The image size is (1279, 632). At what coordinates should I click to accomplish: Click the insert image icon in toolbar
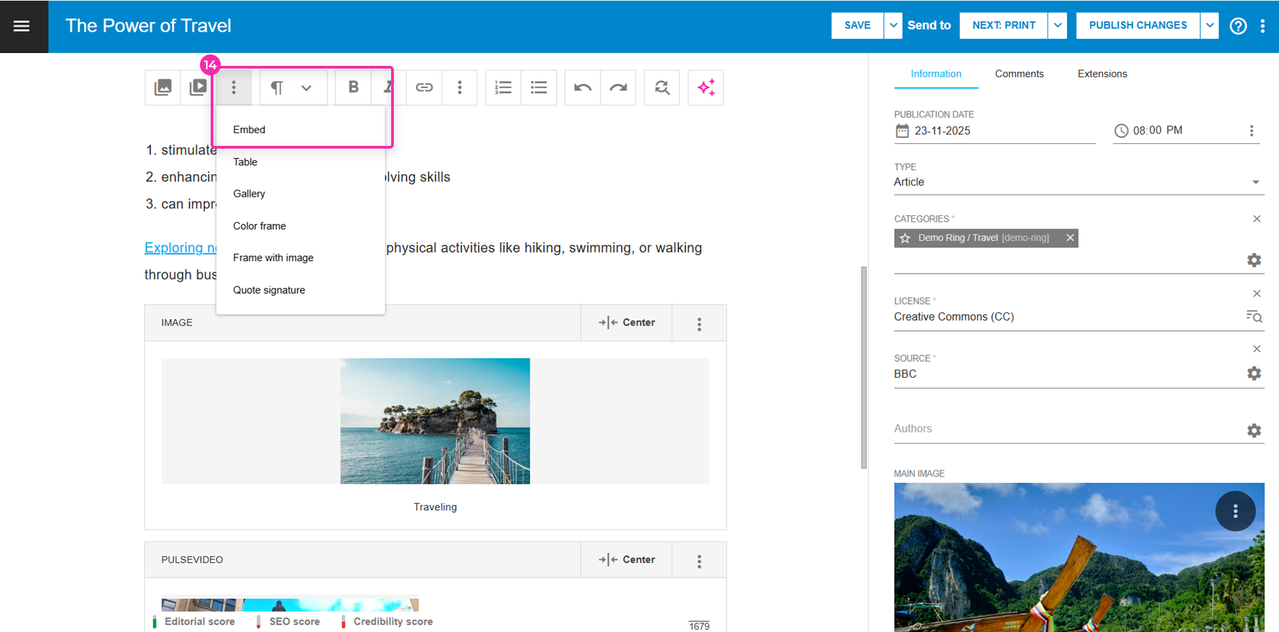click(163, 87)
